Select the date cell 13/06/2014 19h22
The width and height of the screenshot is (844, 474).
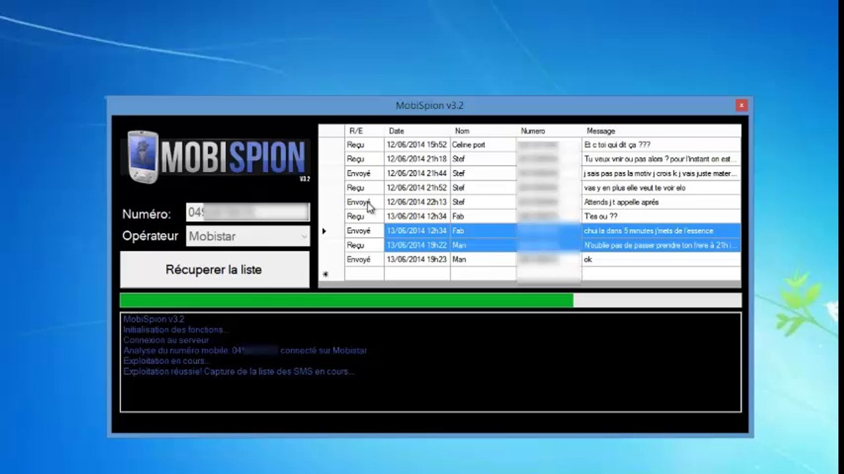[417, 246]
